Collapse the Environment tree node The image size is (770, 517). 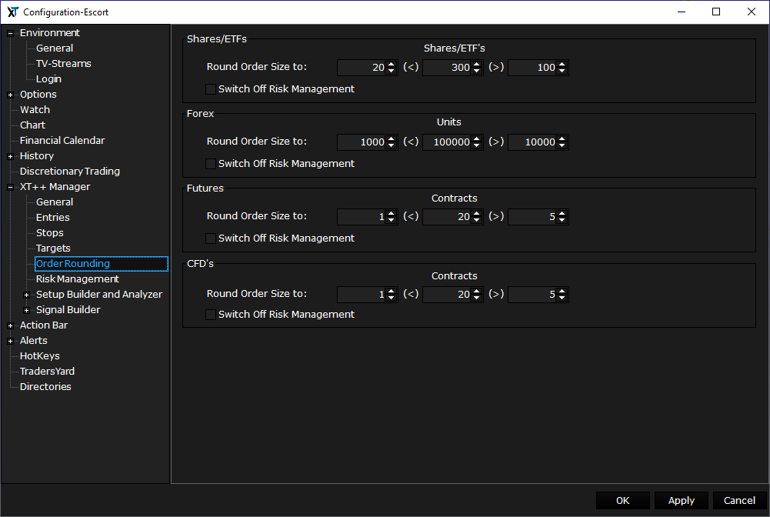coord(10,33)
